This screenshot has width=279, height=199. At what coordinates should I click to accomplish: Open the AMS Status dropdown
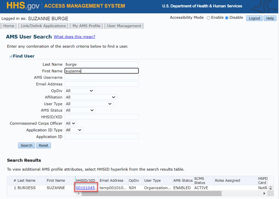[80, 110]
